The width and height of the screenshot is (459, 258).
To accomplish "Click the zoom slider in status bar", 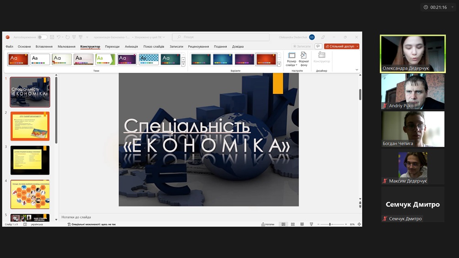I will coord(330,224).
